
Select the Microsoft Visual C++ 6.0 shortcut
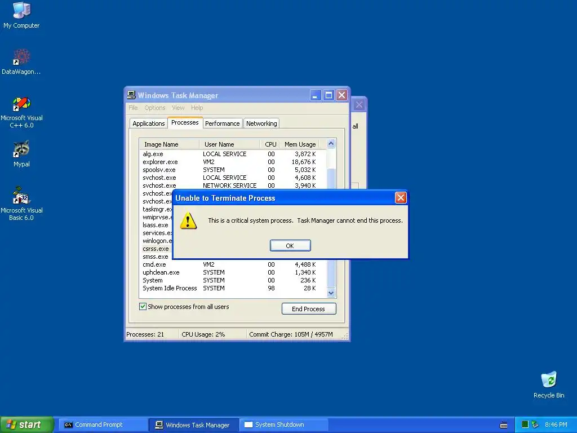click(x=21, y=112)
